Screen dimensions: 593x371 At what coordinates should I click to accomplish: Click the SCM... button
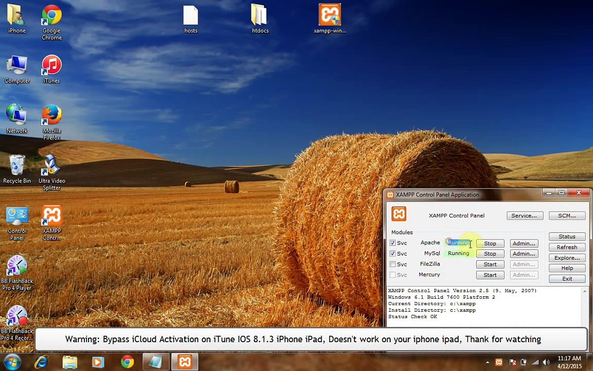pos(567,215)
